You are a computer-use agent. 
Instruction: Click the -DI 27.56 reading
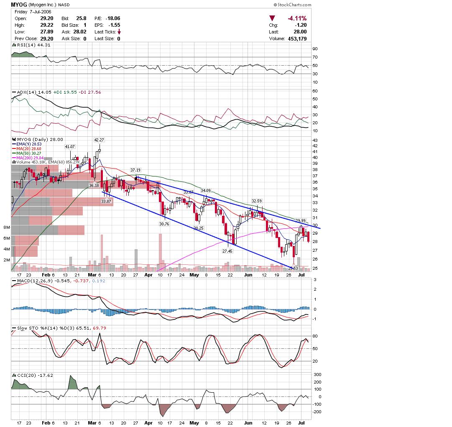tap(90, 92)
